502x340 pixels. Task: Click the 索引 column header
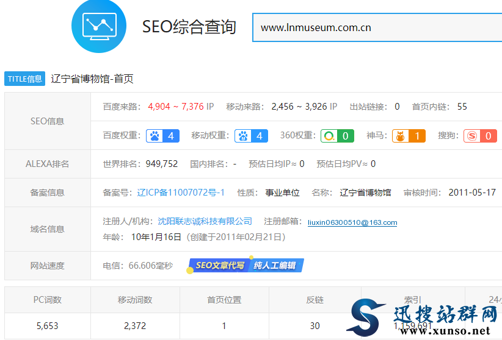coord(412,300)
